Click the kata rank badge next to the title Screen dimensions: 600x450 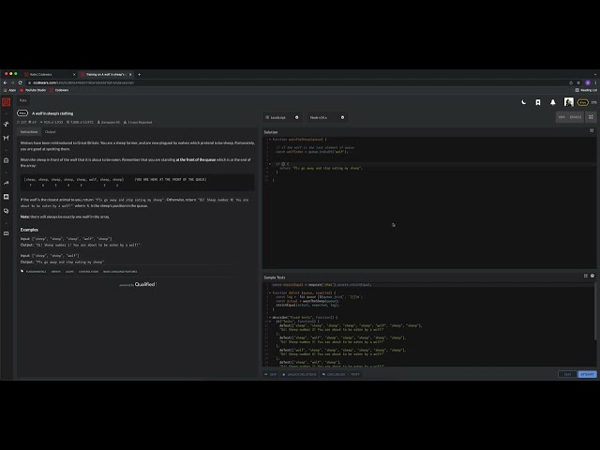click(22, 113)
